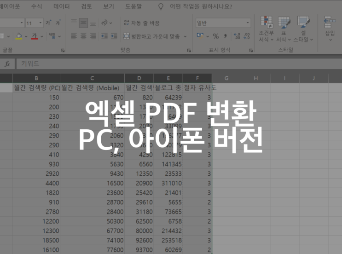Increase the cell indent
Image resolution: width=342 pixels, height=254 pixels.
pyautogui.click(x=114, y=36)
